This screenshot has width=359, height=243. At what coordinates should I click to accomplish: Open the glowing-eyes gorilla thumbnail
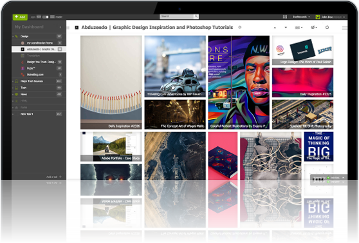tap(111, 171)
